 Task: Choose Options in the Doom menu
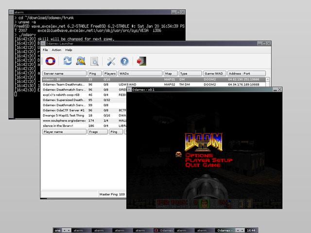click(199, 155)
